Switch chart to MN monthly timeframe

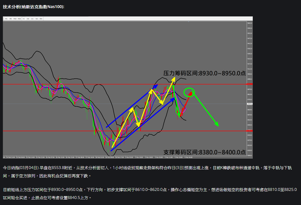pyautogui.click(x=41, y=19)
